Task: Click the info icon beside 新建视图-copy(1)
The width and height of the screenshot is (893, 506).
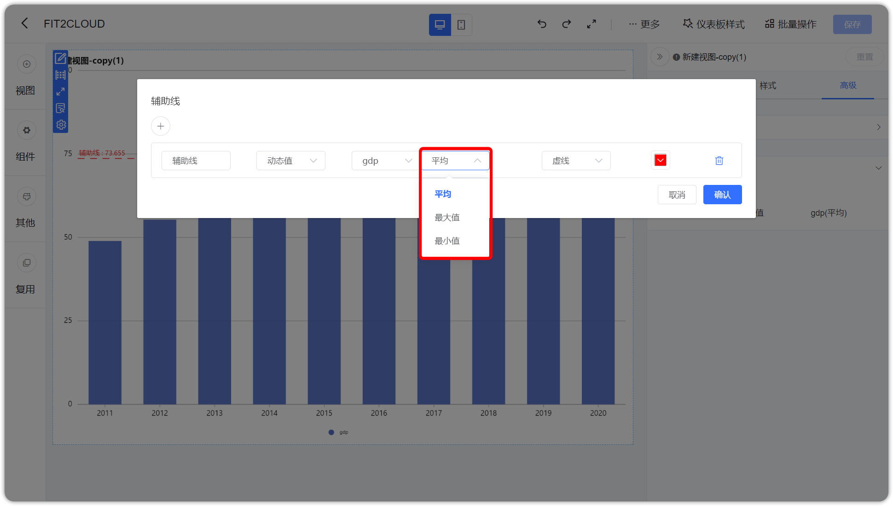Action: coord(676,57)
